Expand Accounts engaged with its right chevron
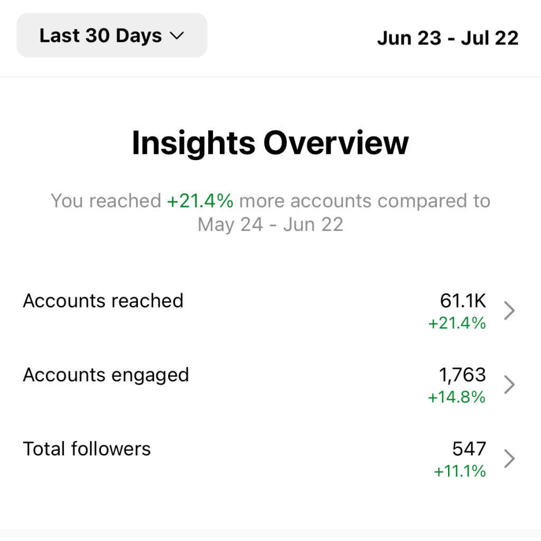Viewport: 541px width, 541px height. tap(509, 385)
